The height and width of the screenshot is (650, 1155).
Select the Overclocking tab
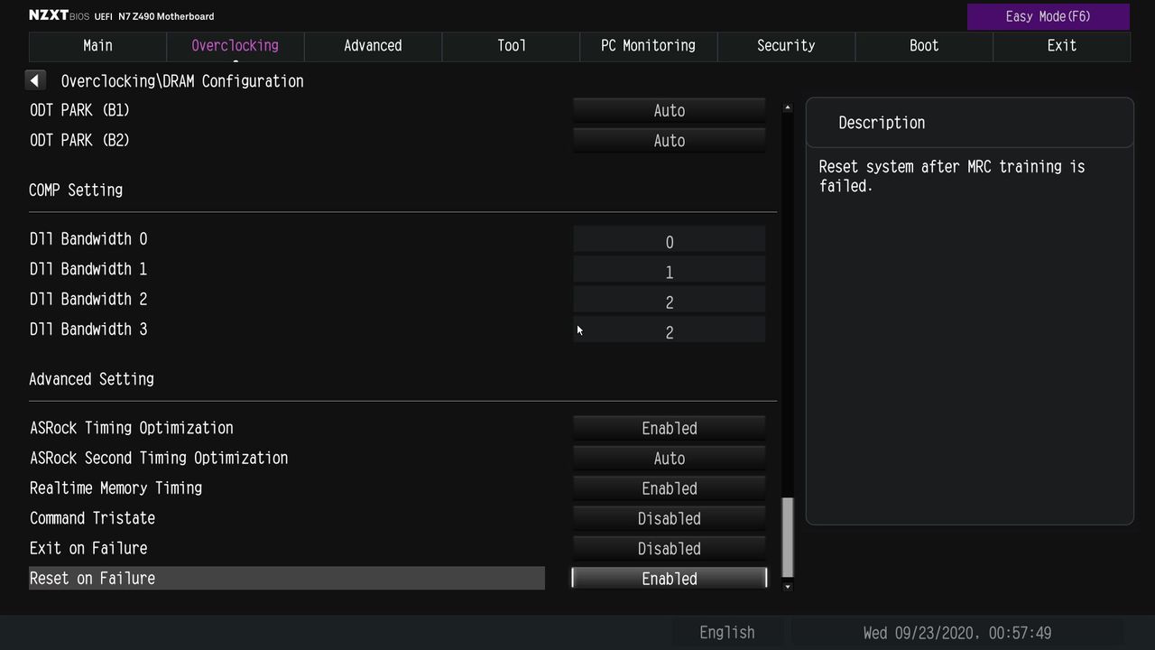pyautogui.click(x=236, y=45)
